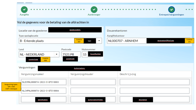Click the empty third Omschrijving field
Viewport: 196px width, 110px height.
(x=155, y=100)
